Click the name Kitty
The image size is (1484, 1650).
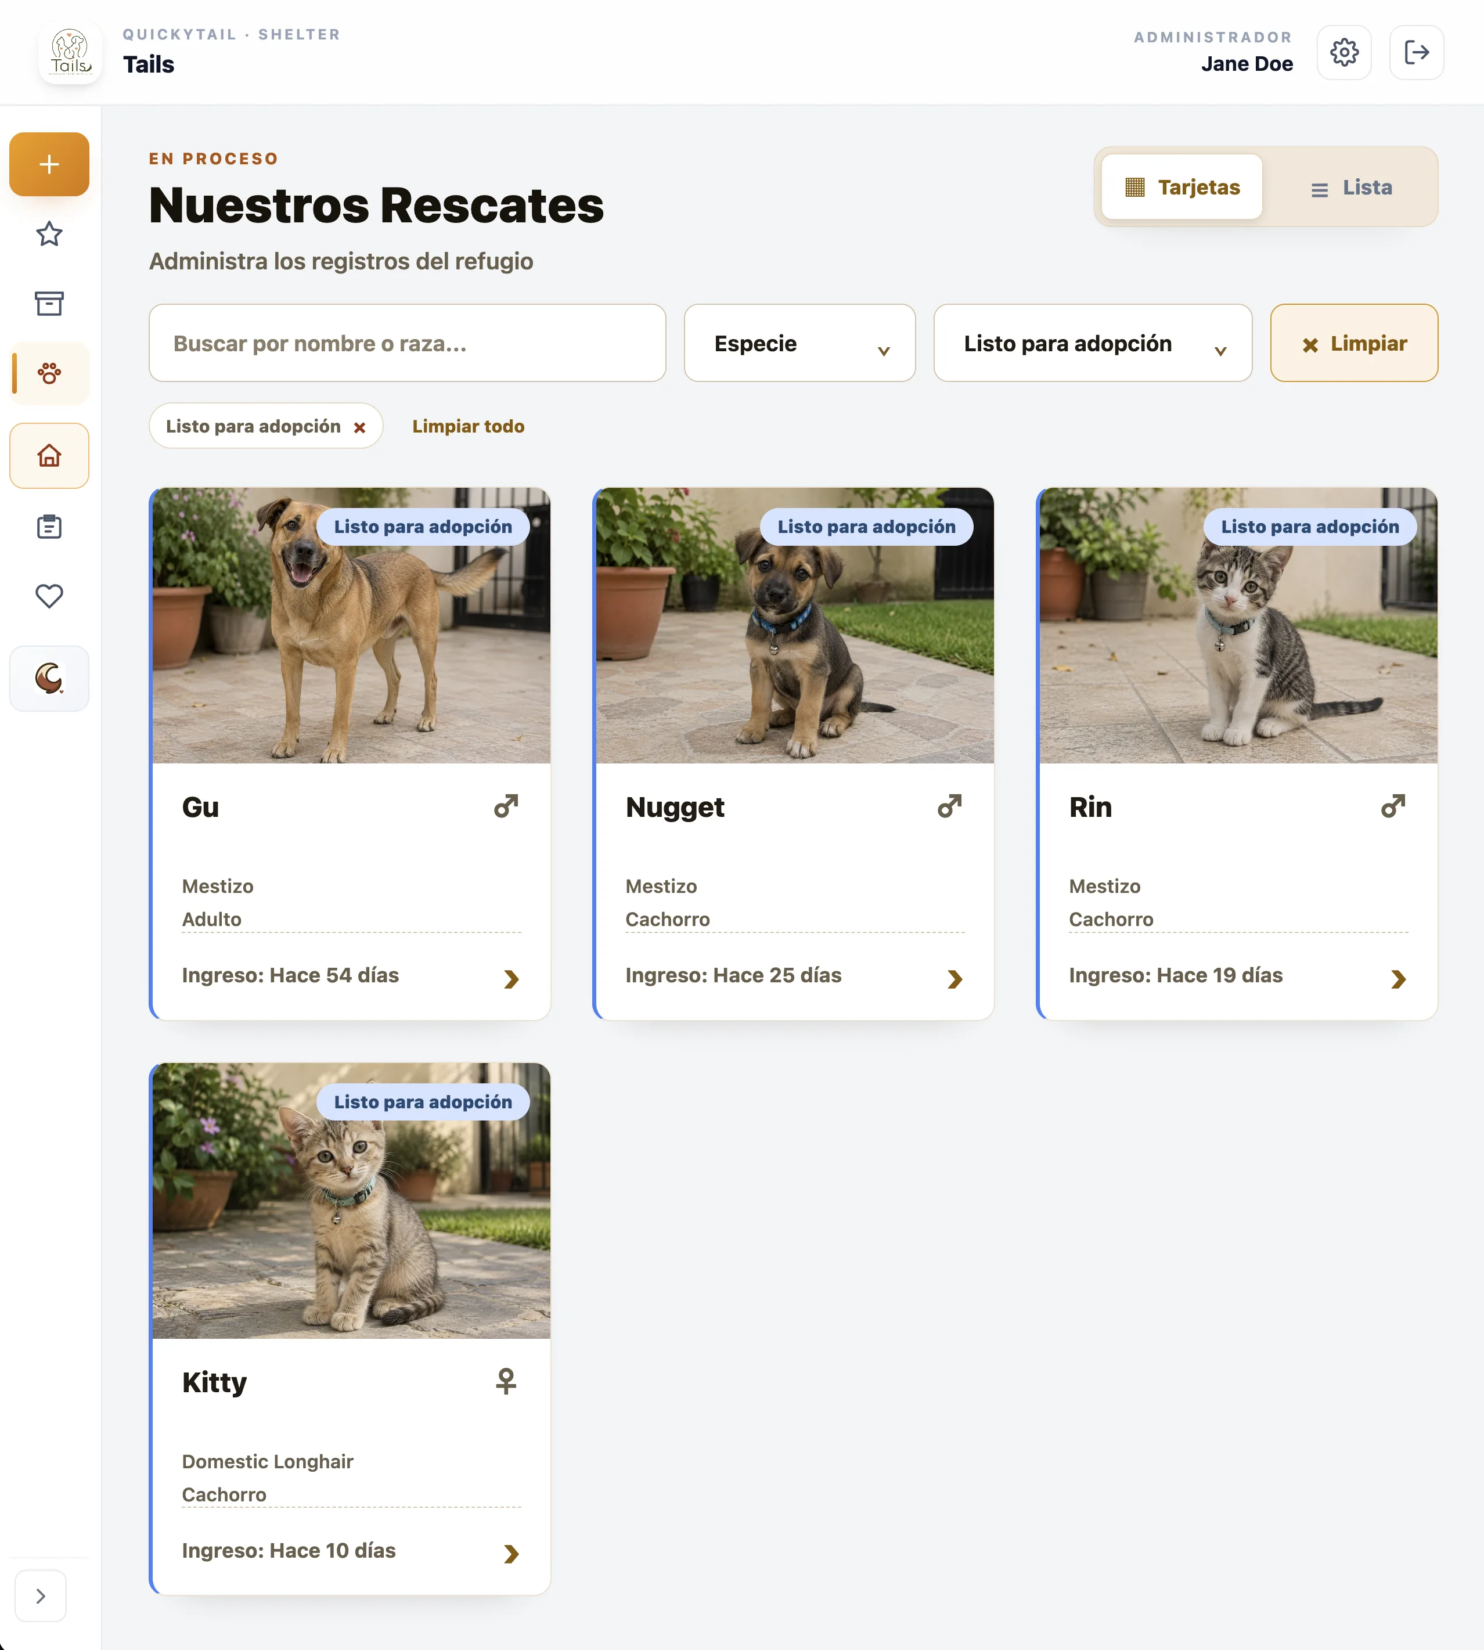click(x=214, y=1382)
